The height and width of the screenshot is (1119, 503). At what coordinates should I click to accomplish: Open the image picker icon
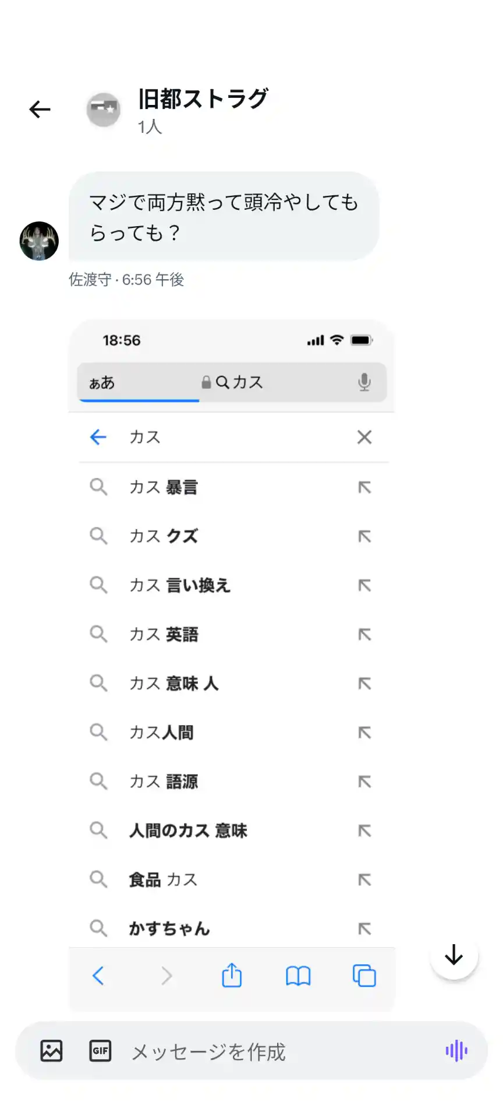coord(51,1051)
